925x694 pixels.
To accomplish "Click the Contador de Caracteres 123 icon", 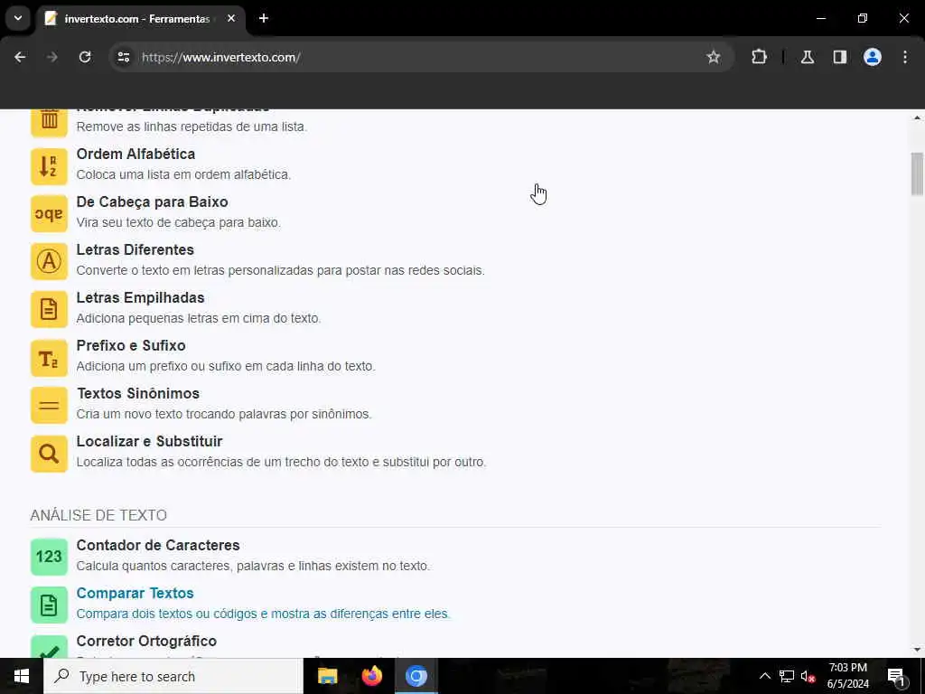I will [49, 557].
